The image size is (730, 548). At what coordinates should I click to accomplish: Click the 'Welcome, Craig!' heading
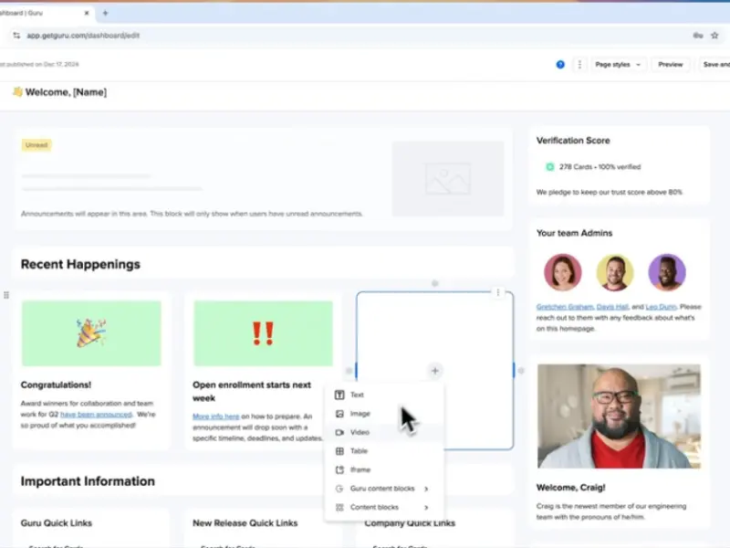[x=571, y=488]
